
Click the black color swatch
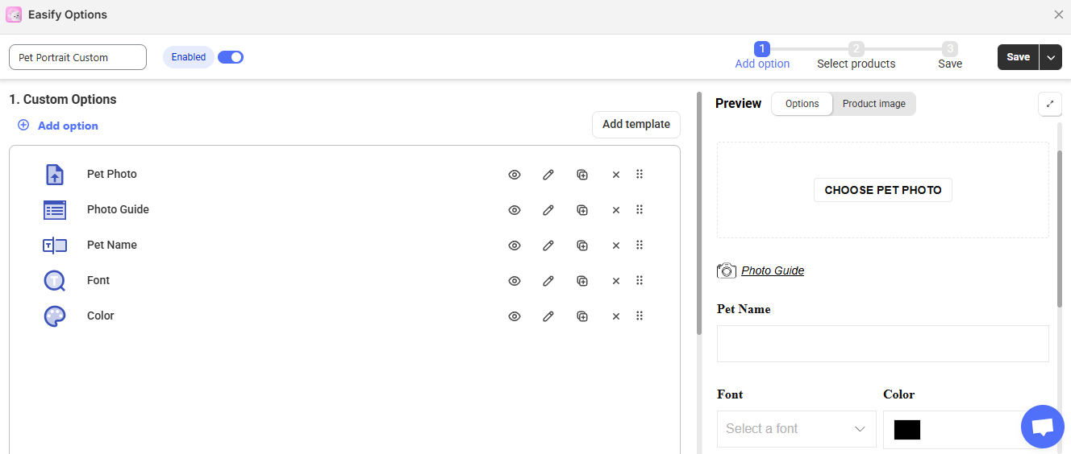coord(906,430)
